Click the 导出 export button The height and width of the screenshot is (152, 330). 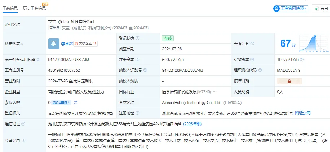click(x=321, y=9)
